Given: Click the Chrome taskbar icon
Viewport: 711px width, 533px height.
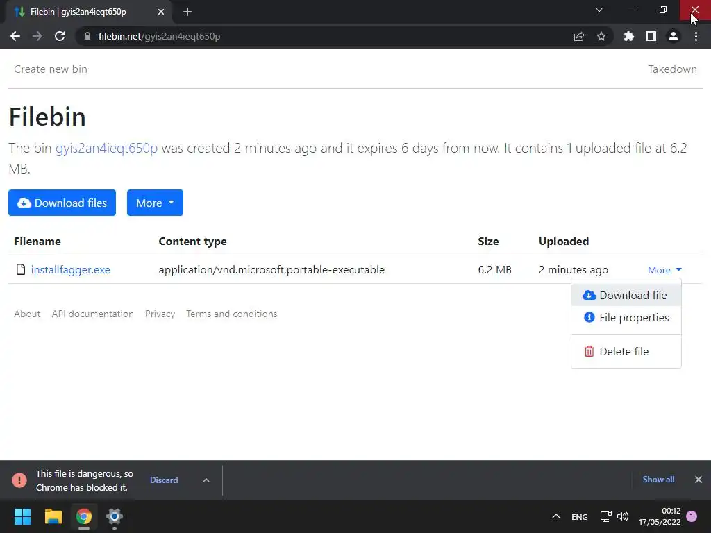Looking at the screenshot, I should [84, 516].
